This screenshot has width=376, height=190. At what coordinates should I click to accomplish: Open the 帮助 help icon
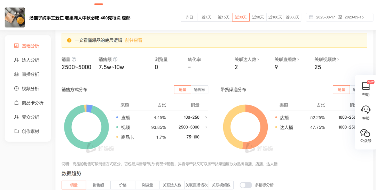pos(366,86)
